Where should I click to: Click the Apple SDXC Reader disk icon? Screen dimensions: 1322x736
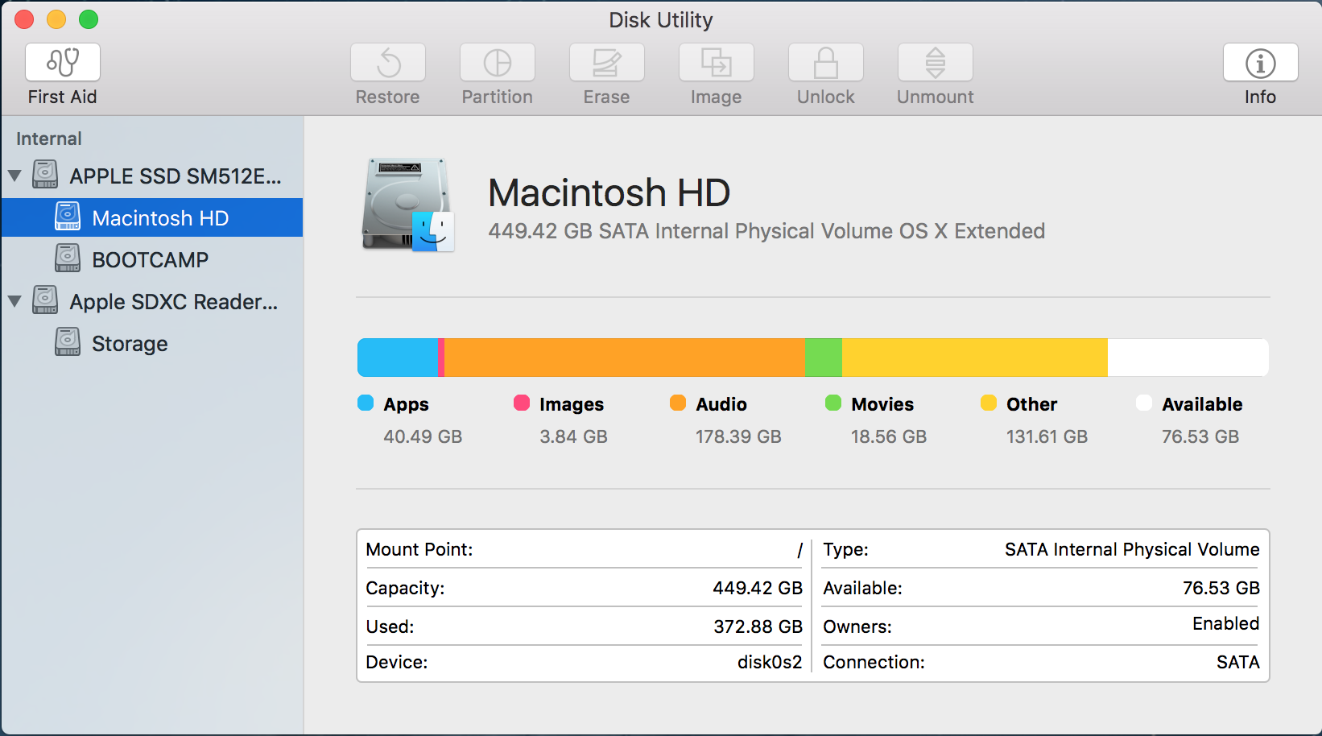(45, 300)
